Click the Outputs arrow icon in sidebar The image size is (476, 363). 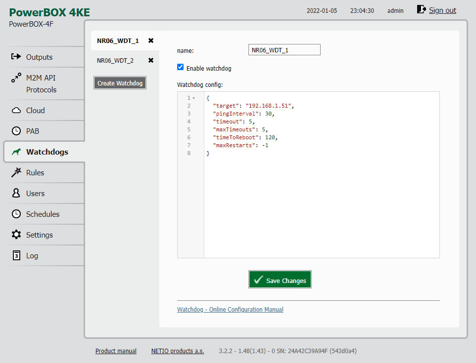click(16, 57)
